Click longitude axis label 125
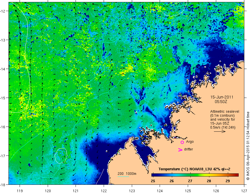Viewport: 250px width, 193px height. click(x=188, y=191)
